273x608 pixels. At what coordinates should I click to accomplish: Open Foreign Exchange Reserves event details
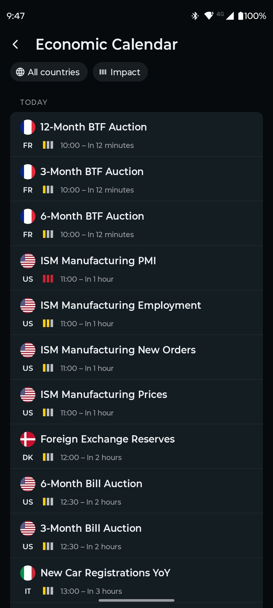[x=136, y=446]
